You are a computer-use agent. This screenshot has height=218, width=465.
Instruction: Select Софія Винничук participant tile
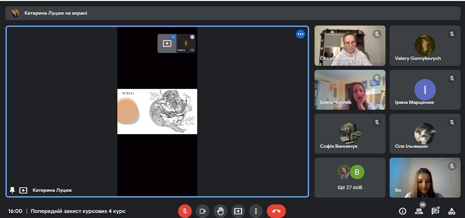(x=350, y=134)
